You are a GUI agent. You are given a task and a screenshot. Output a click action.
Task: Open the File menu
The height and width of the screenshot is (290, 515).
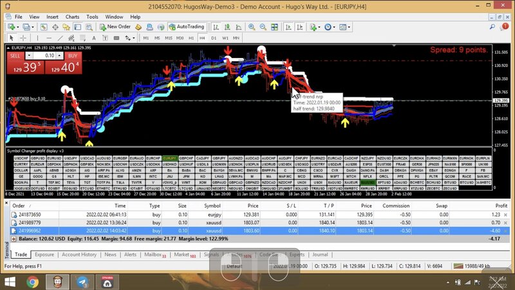coord(19,17)
